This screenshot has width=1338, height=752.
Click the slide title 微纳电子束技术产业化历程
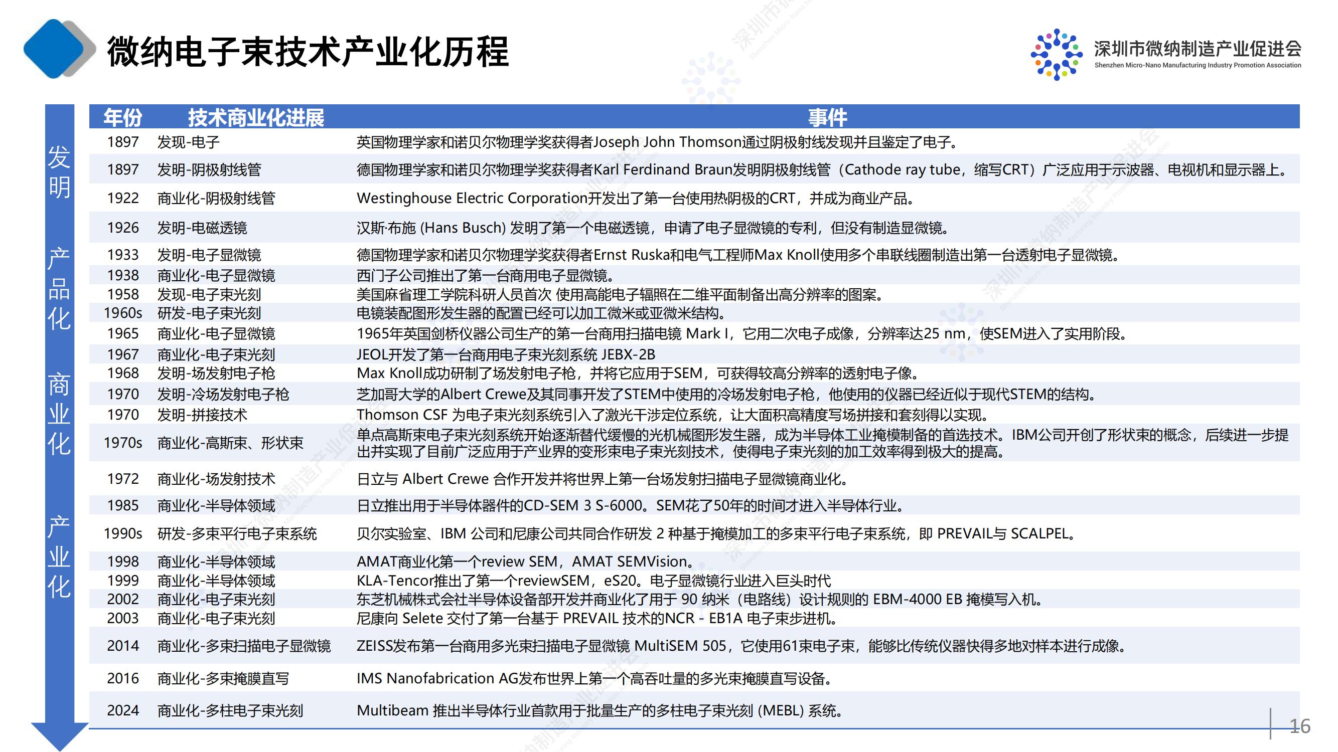tap(308, 52)
